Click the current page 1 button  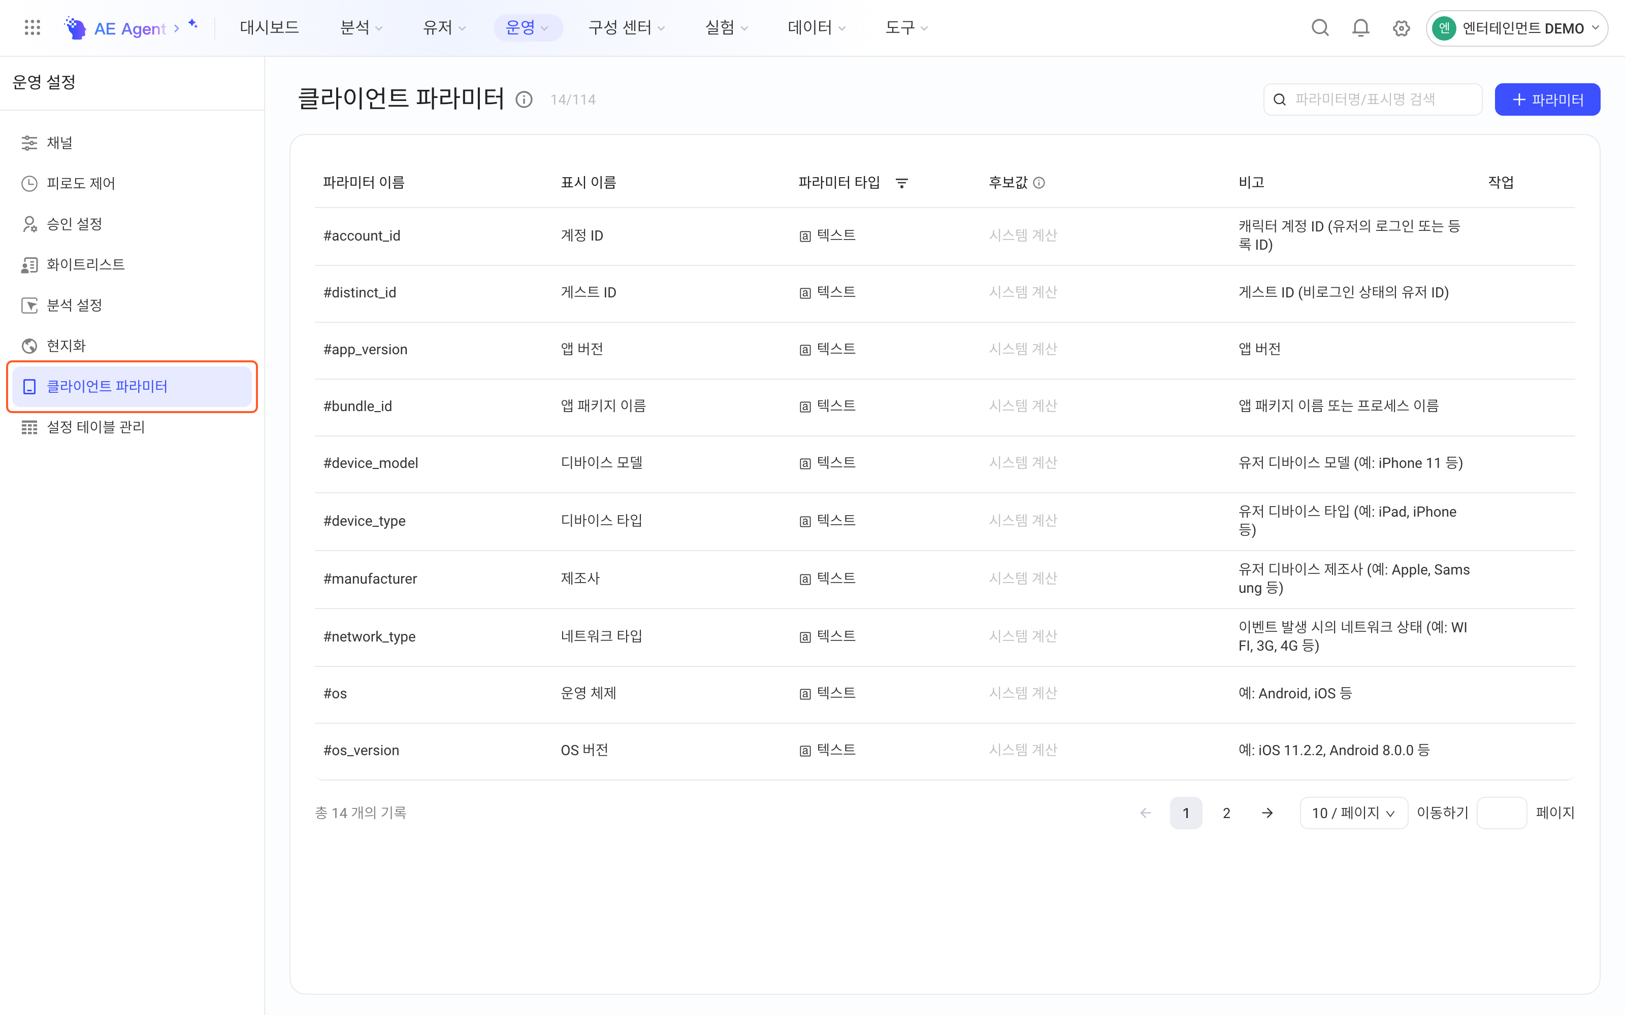pyautogui.click(x=1186, y=813)
